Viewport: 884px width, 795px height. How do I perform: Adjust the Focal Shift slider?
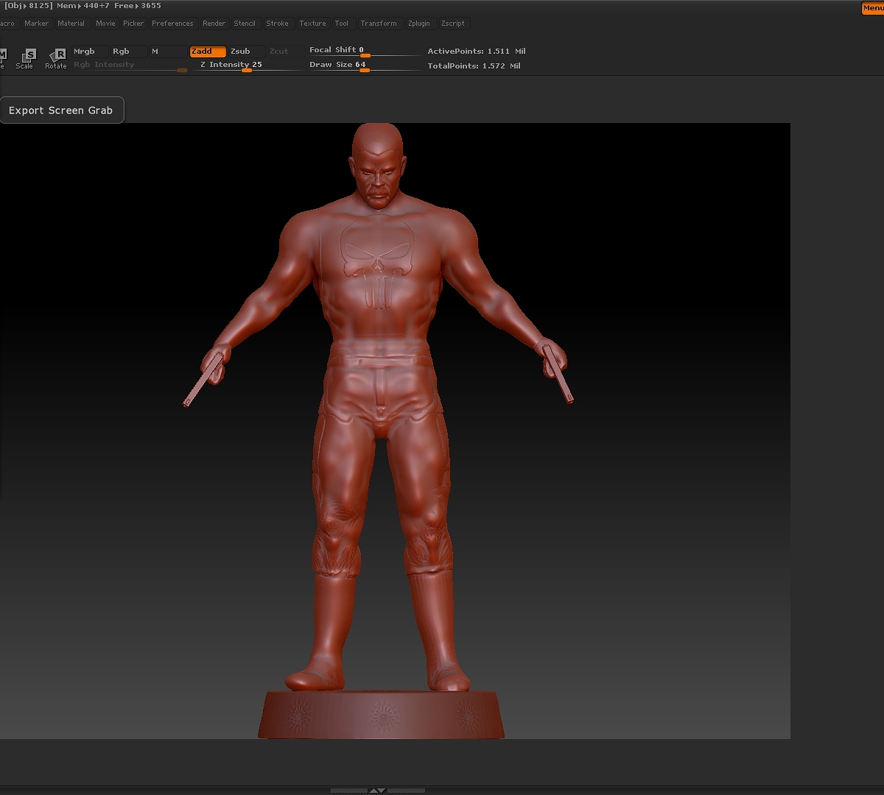364,51
